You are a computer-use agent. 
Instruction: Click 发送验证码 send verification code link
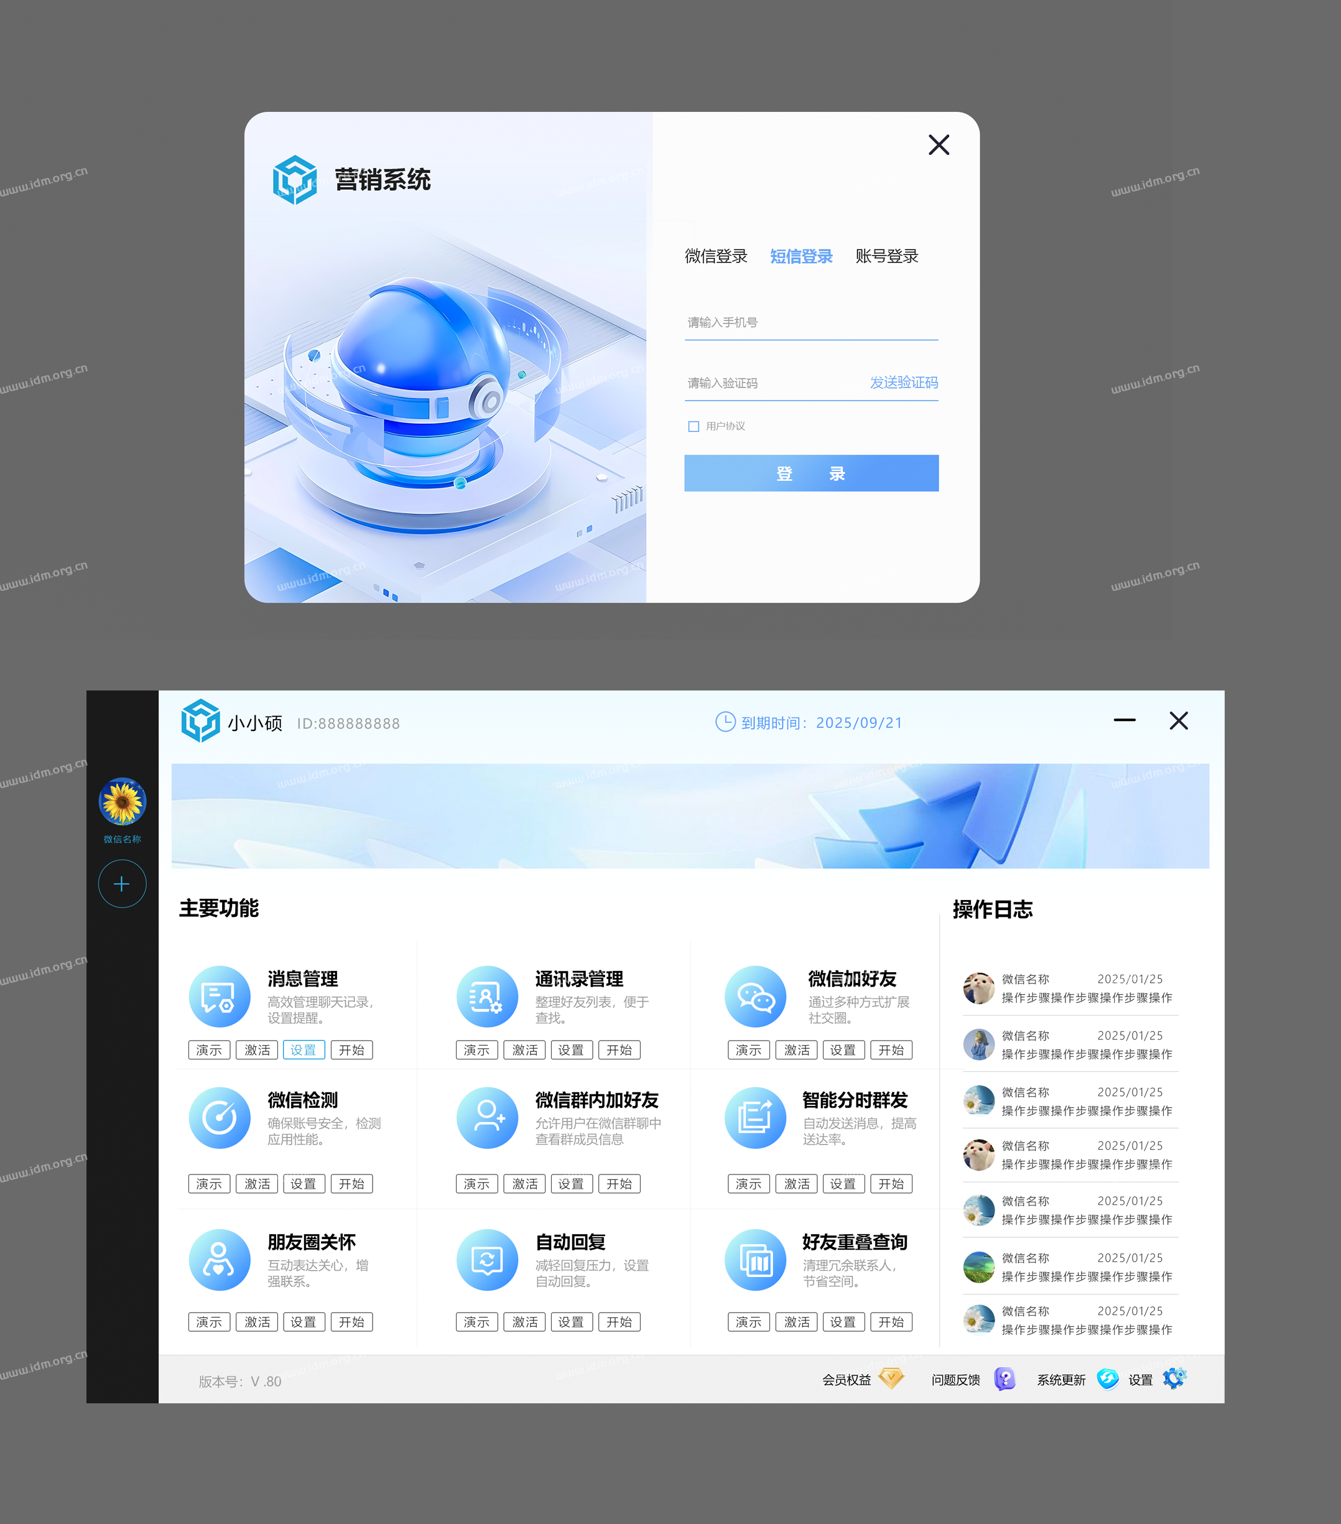coord(906,381)
